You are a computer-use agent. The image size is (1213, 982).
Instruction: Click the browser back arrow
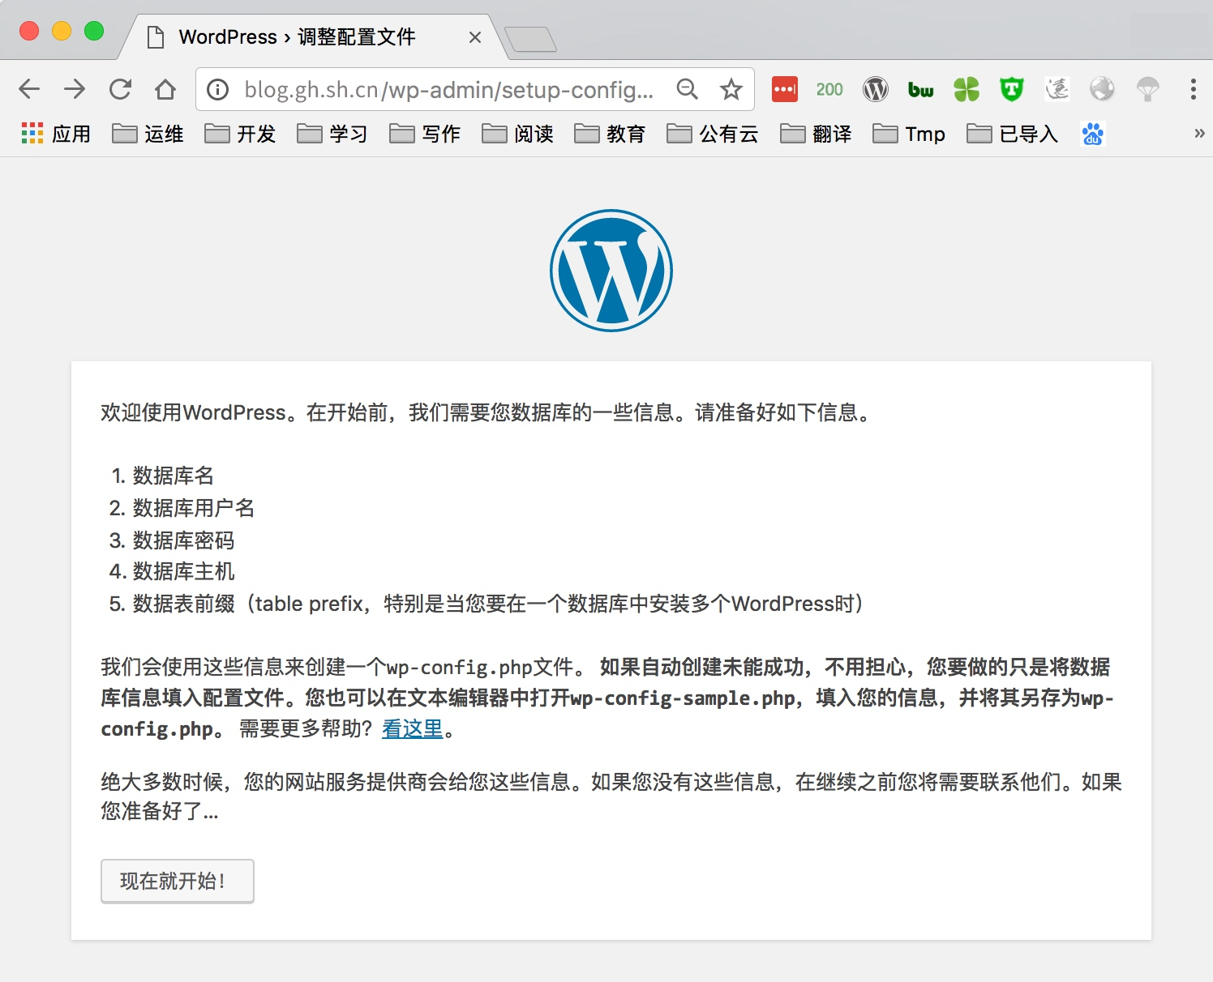pyautogui.click(x=29, y=89)
